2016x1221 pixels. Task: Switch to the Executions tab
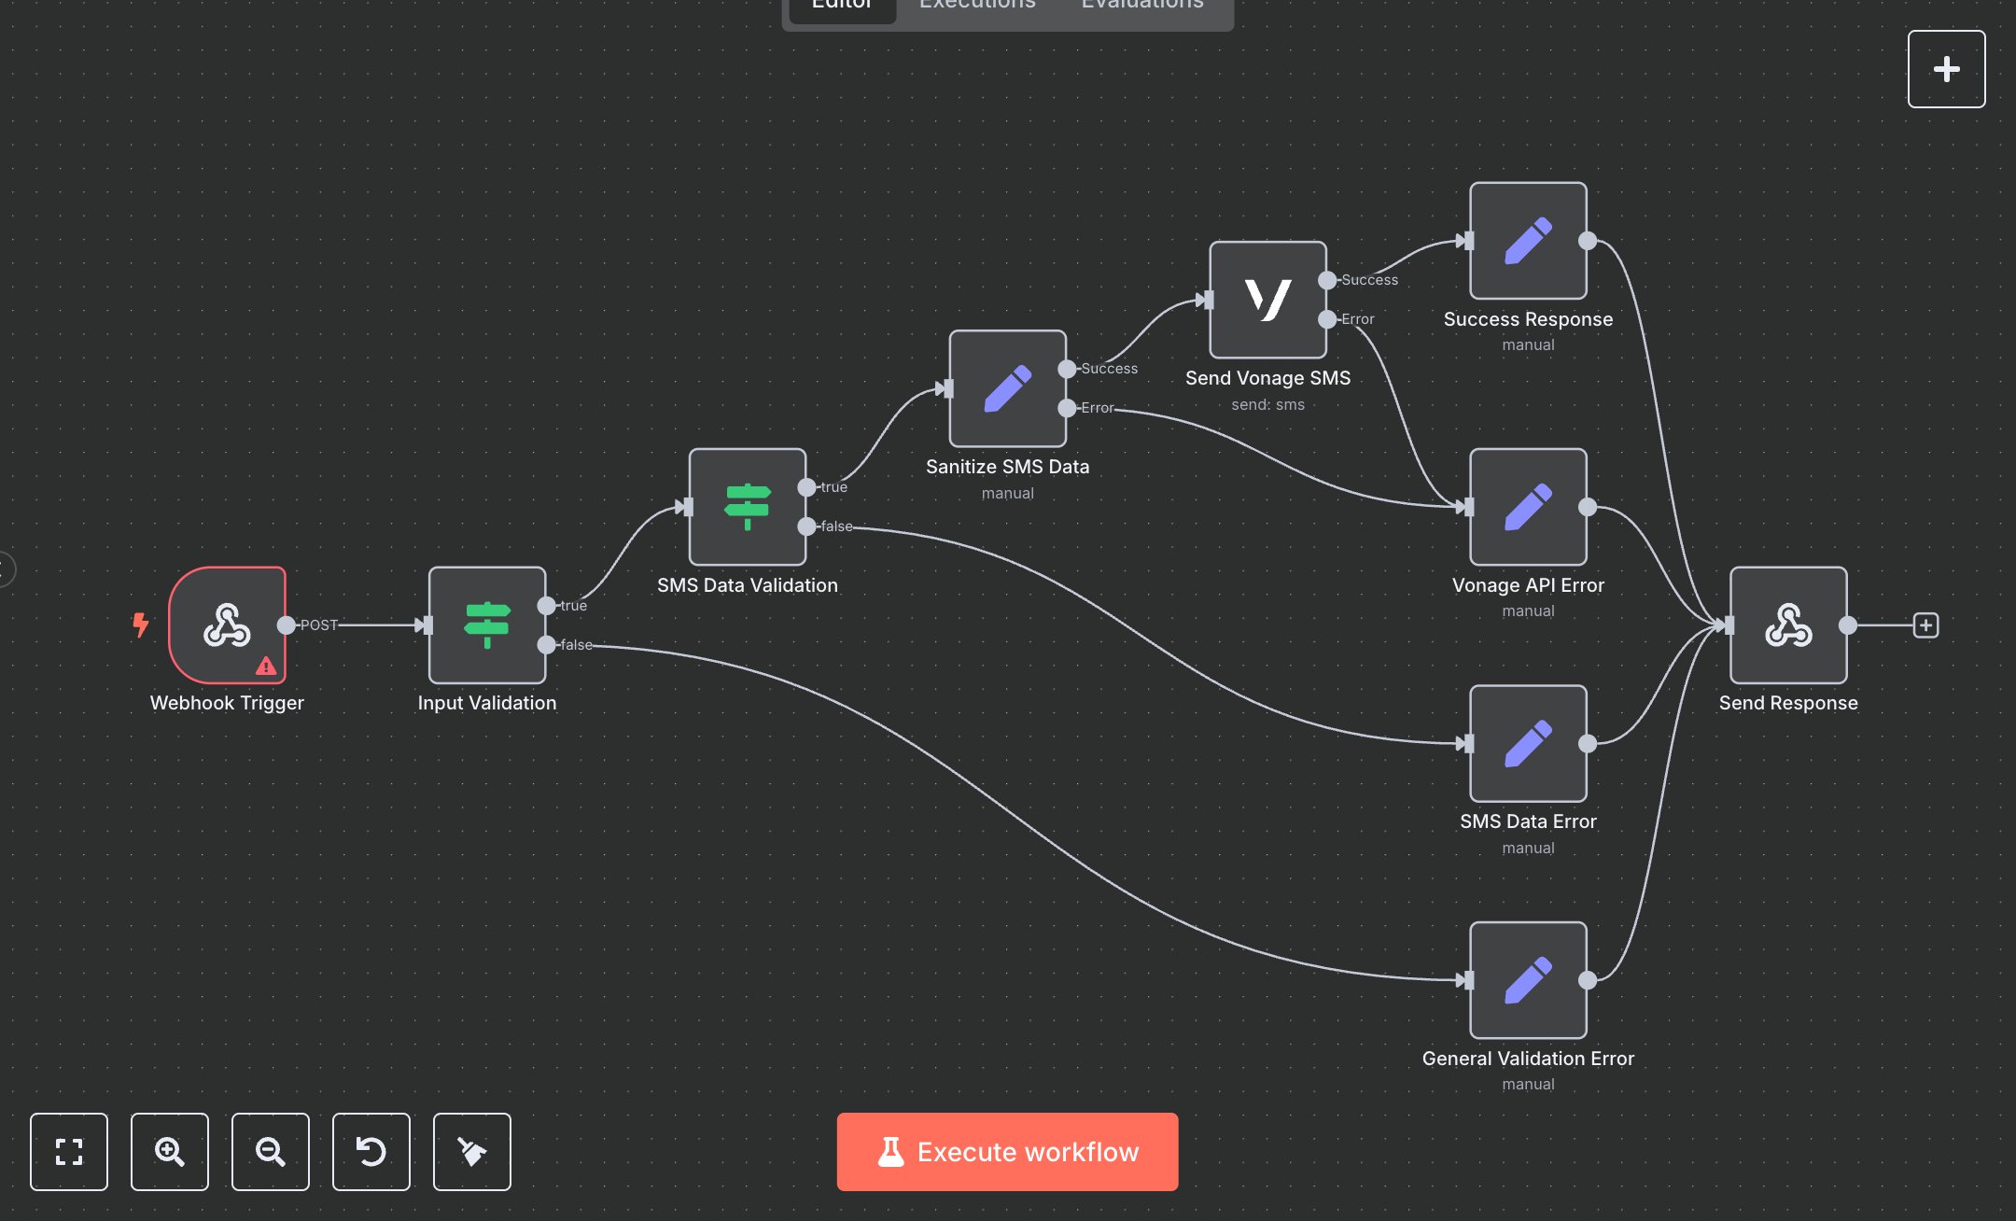pos(977,6)
